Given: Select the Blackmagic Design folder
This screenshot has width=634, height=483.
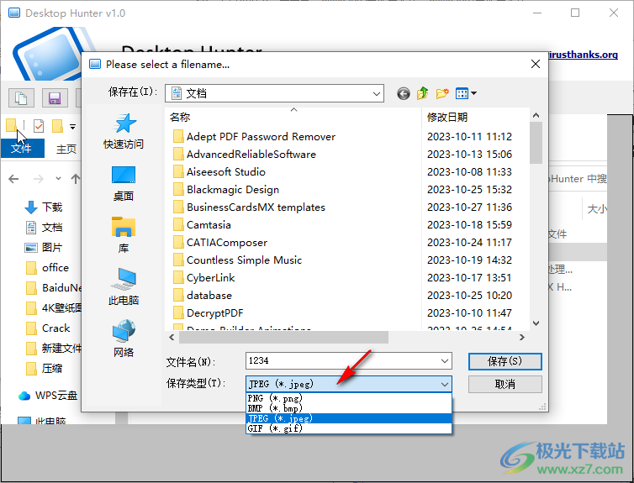Looking at the screenshot, I should [226, 190].
